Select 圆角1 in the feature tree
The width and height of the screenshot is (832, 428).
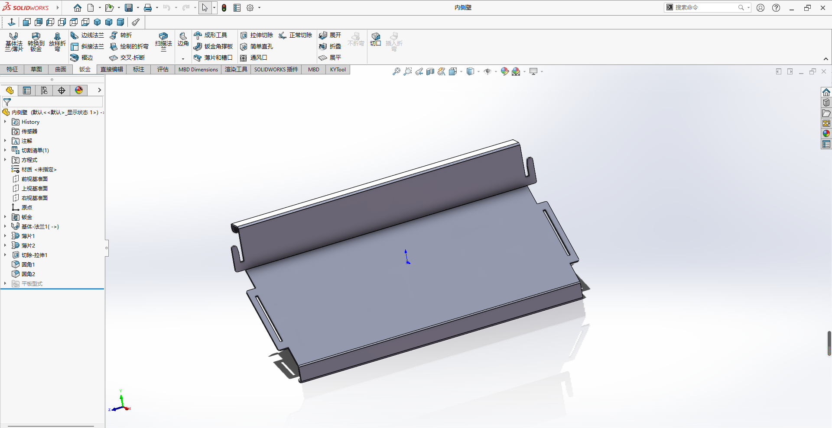[23, 264]
